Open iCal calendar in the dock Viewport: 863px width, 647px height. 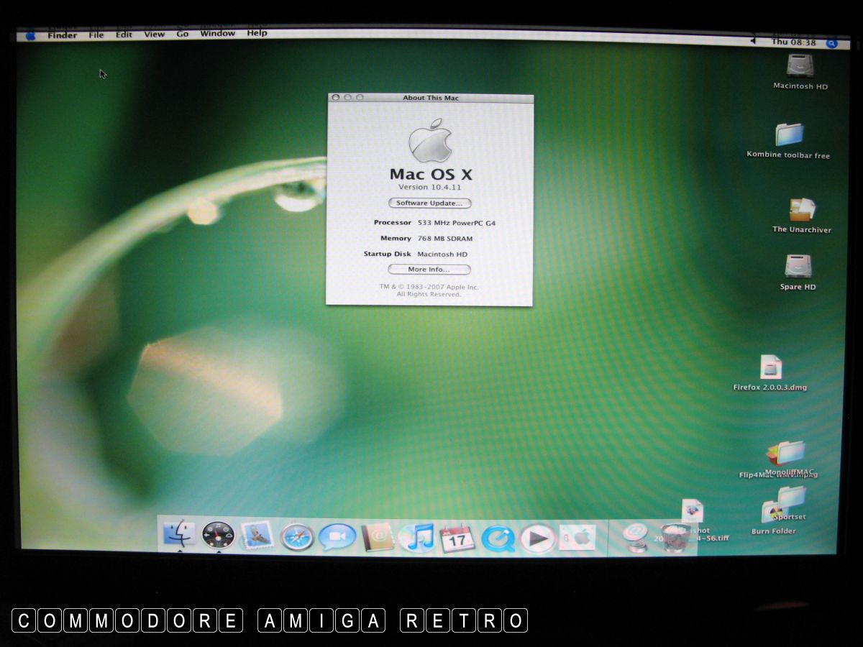(x=457, y=538)
